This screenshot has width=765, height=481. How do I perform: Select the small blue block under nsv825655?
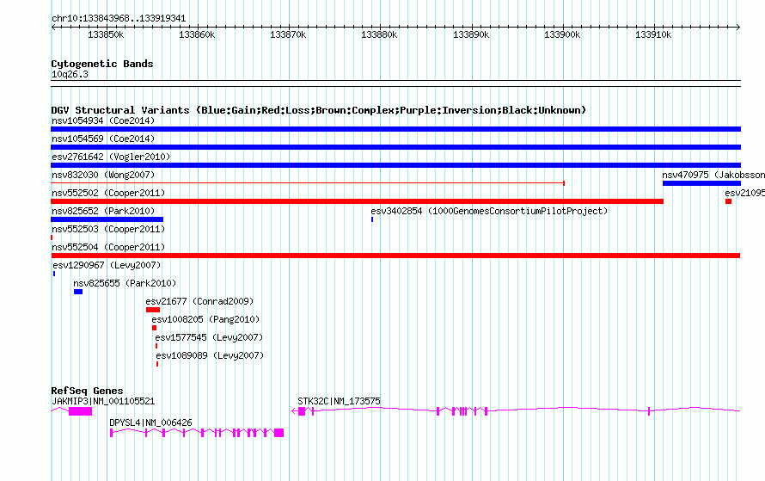point(78,292)
